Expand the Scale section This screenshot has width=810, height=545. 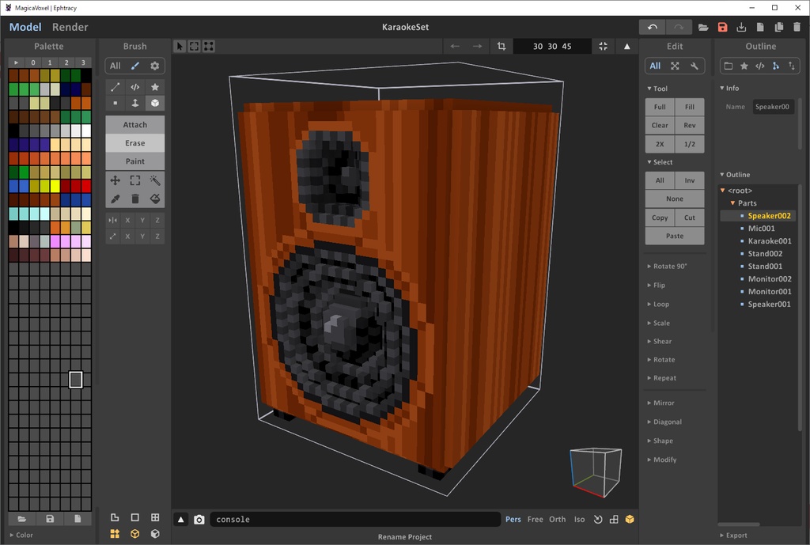point(659,323)
